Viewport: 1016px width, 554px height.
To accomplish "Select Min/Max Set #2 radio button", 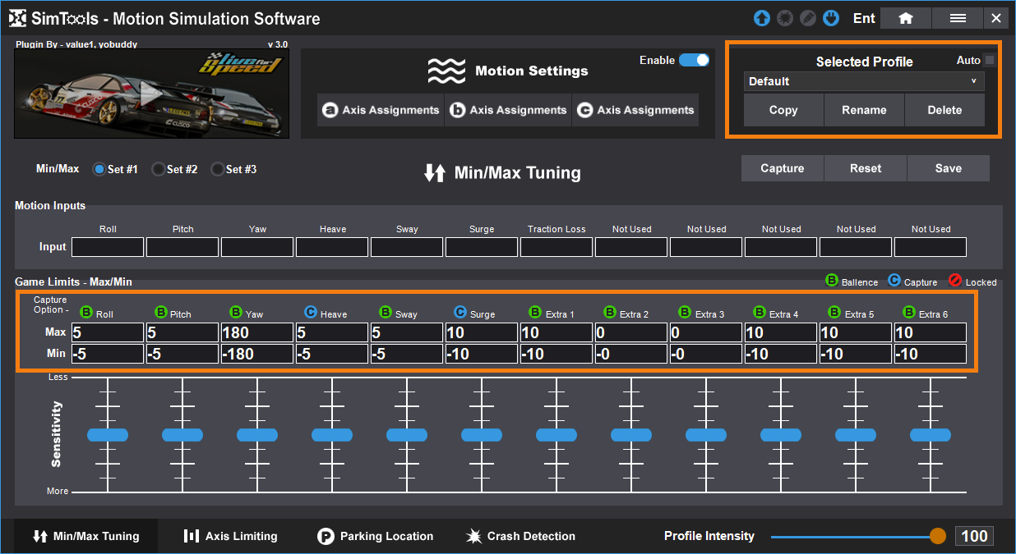I will click(x=159, y=169).
